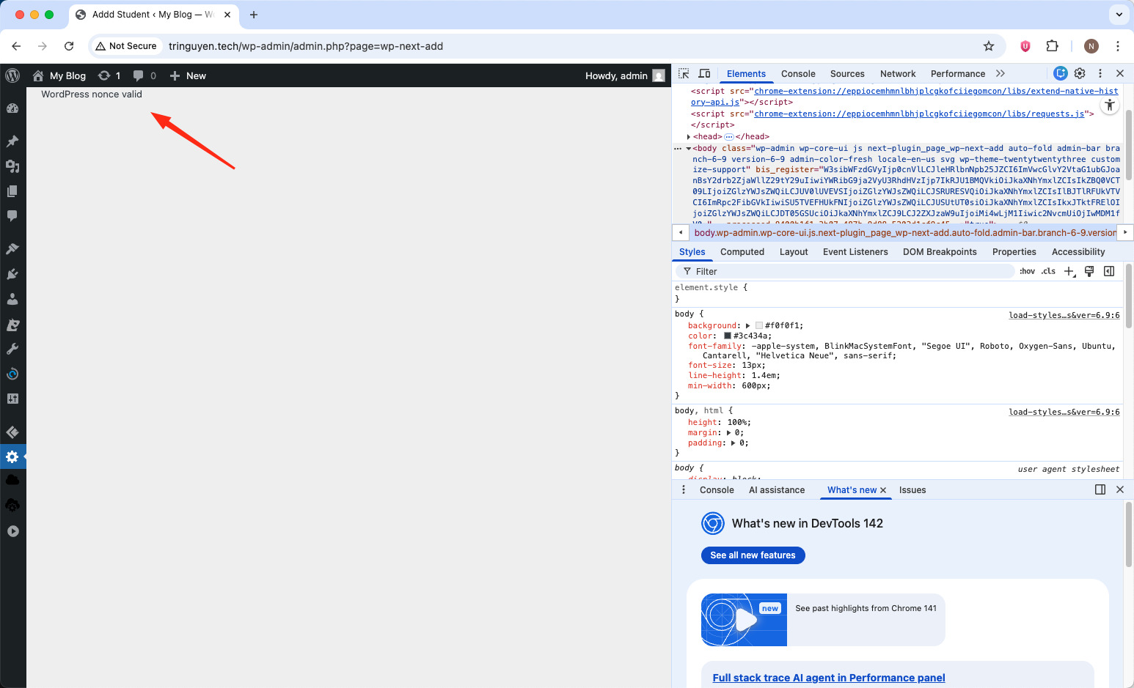Show the computed styles sidebar toggle

1110,270
